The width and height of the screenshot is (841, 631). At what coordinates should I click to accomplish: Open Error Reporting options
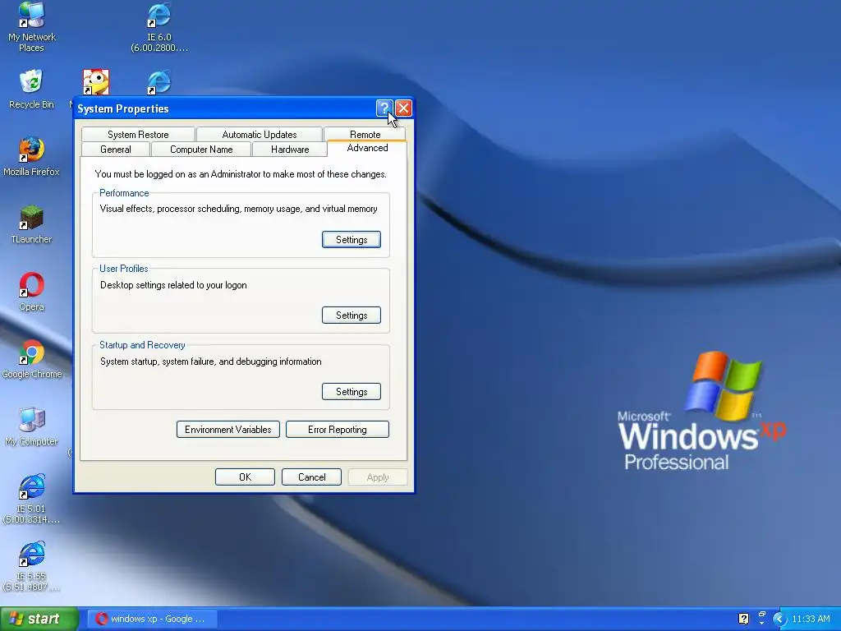(338, 429)
